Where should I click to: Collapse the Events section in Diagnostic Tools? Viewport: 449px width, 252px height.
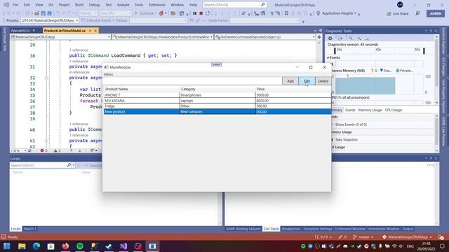pos(328,57)
